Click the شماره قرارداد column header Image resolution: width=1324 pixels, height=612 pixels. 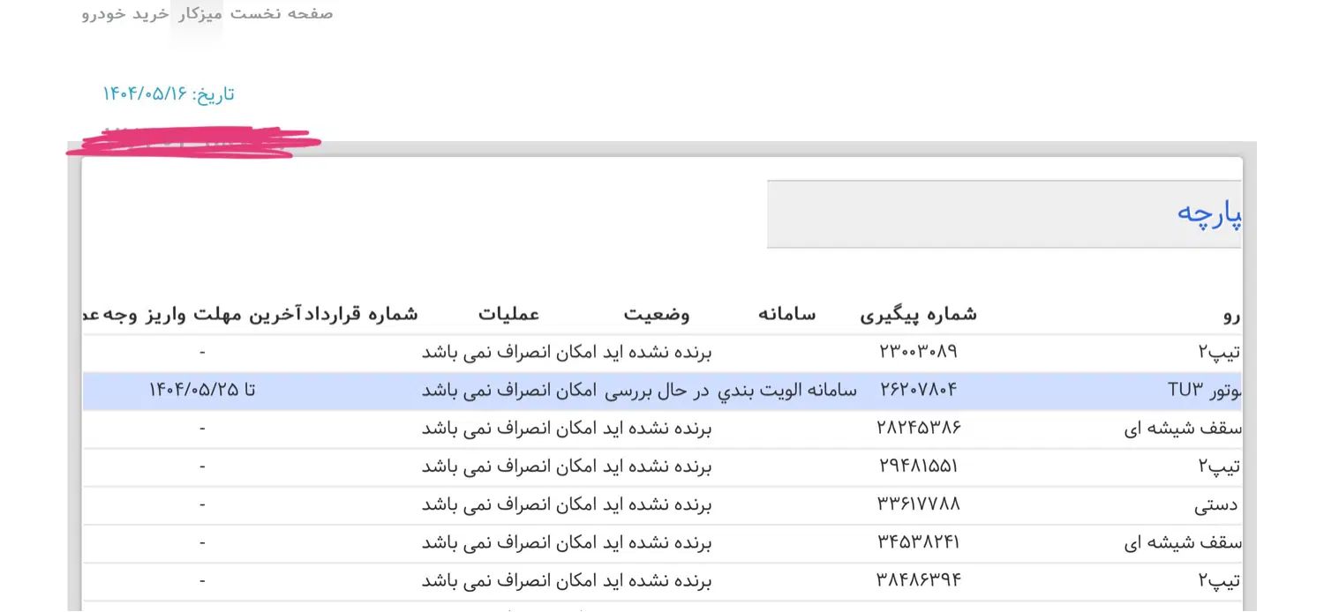pyautogui.click(x=361, y=314)
